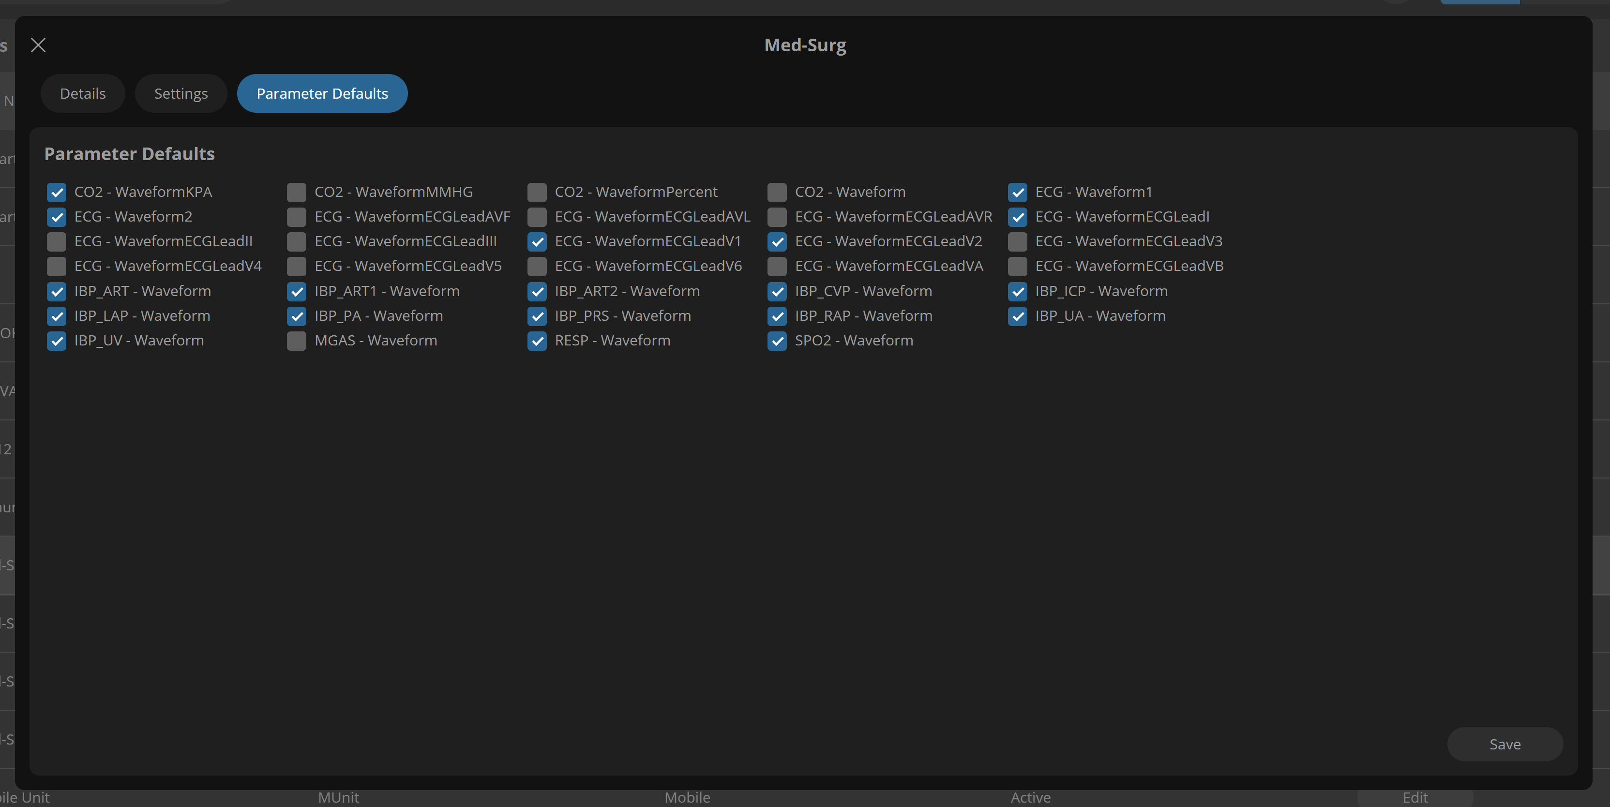Enable ECG - WaveformECGLeadAVF

(297, 217)
